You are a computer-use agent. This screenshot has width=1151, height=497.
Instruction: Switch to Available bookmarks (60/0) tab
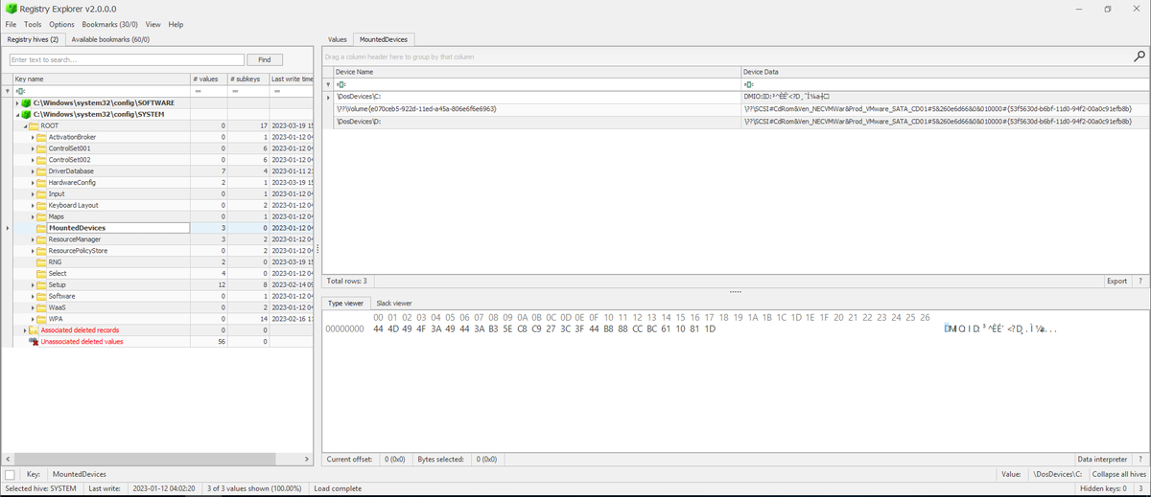(x=110, y=39)
